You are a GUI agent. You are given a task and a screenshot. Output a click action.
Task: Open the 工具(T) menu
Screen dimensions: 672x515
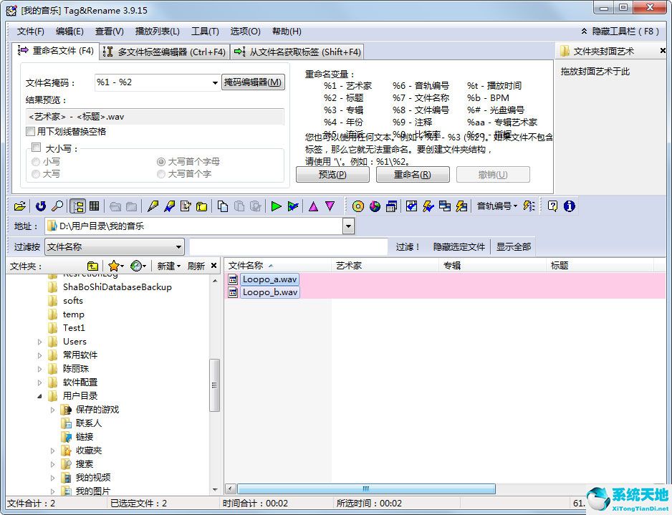(x=205, y=32)
